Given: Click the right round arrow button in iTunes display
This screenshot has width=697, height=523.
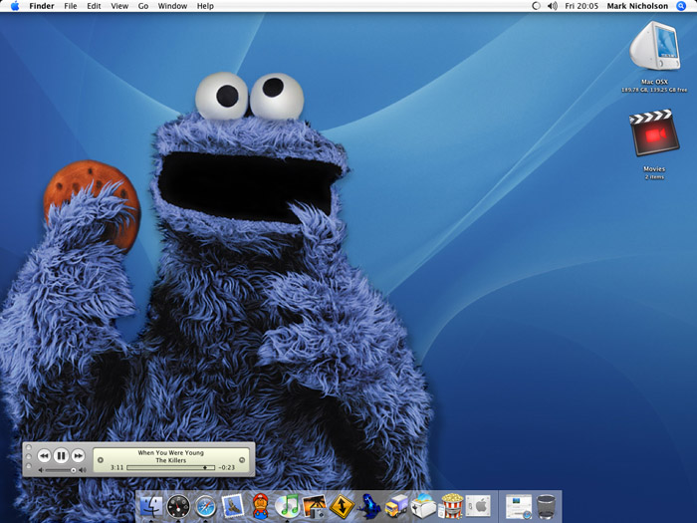Looking at the screenshot, I should [242, 460].
